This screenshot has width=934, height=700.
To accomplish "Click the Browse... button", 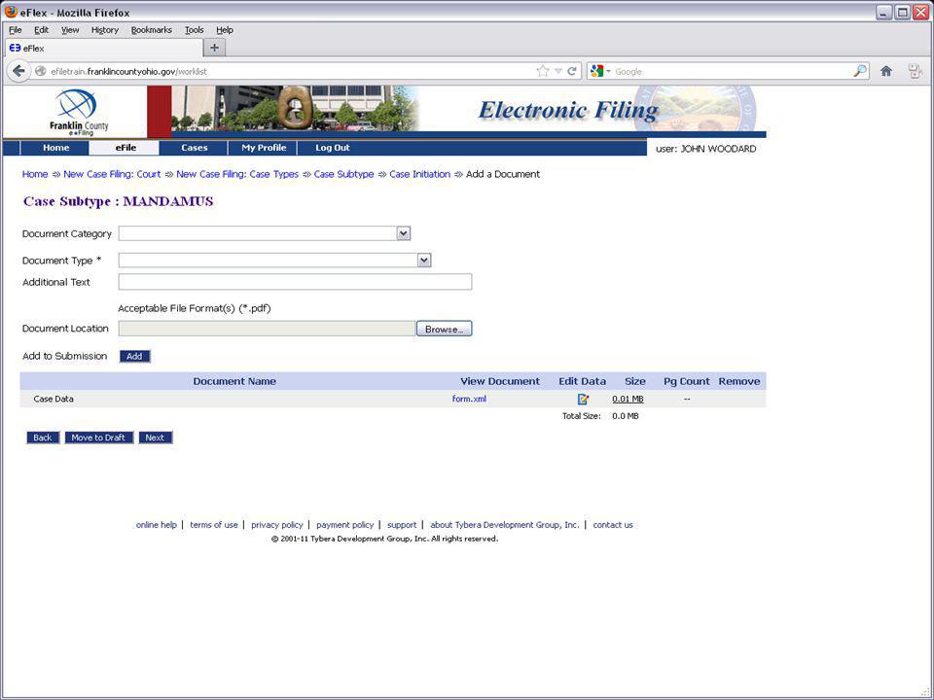I will 444,329.
